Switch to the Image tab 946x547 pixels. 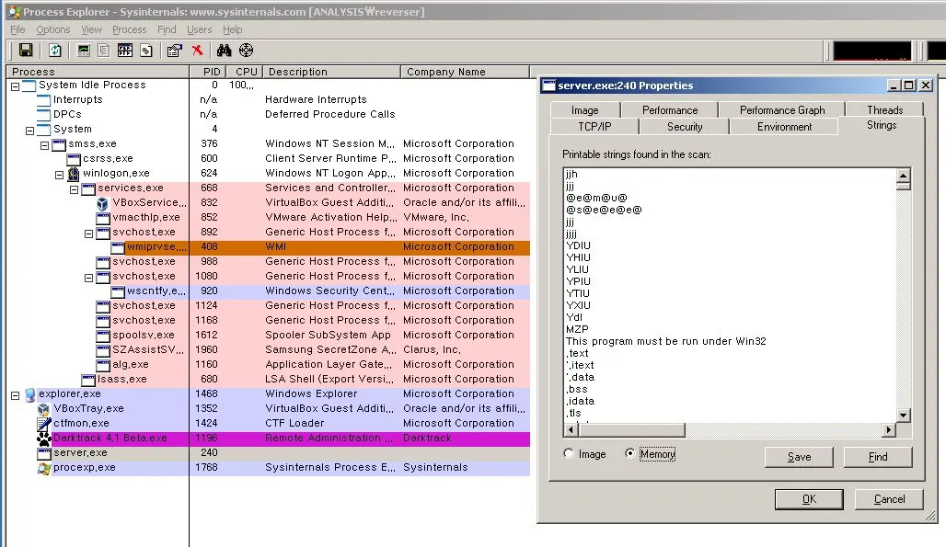585,110
